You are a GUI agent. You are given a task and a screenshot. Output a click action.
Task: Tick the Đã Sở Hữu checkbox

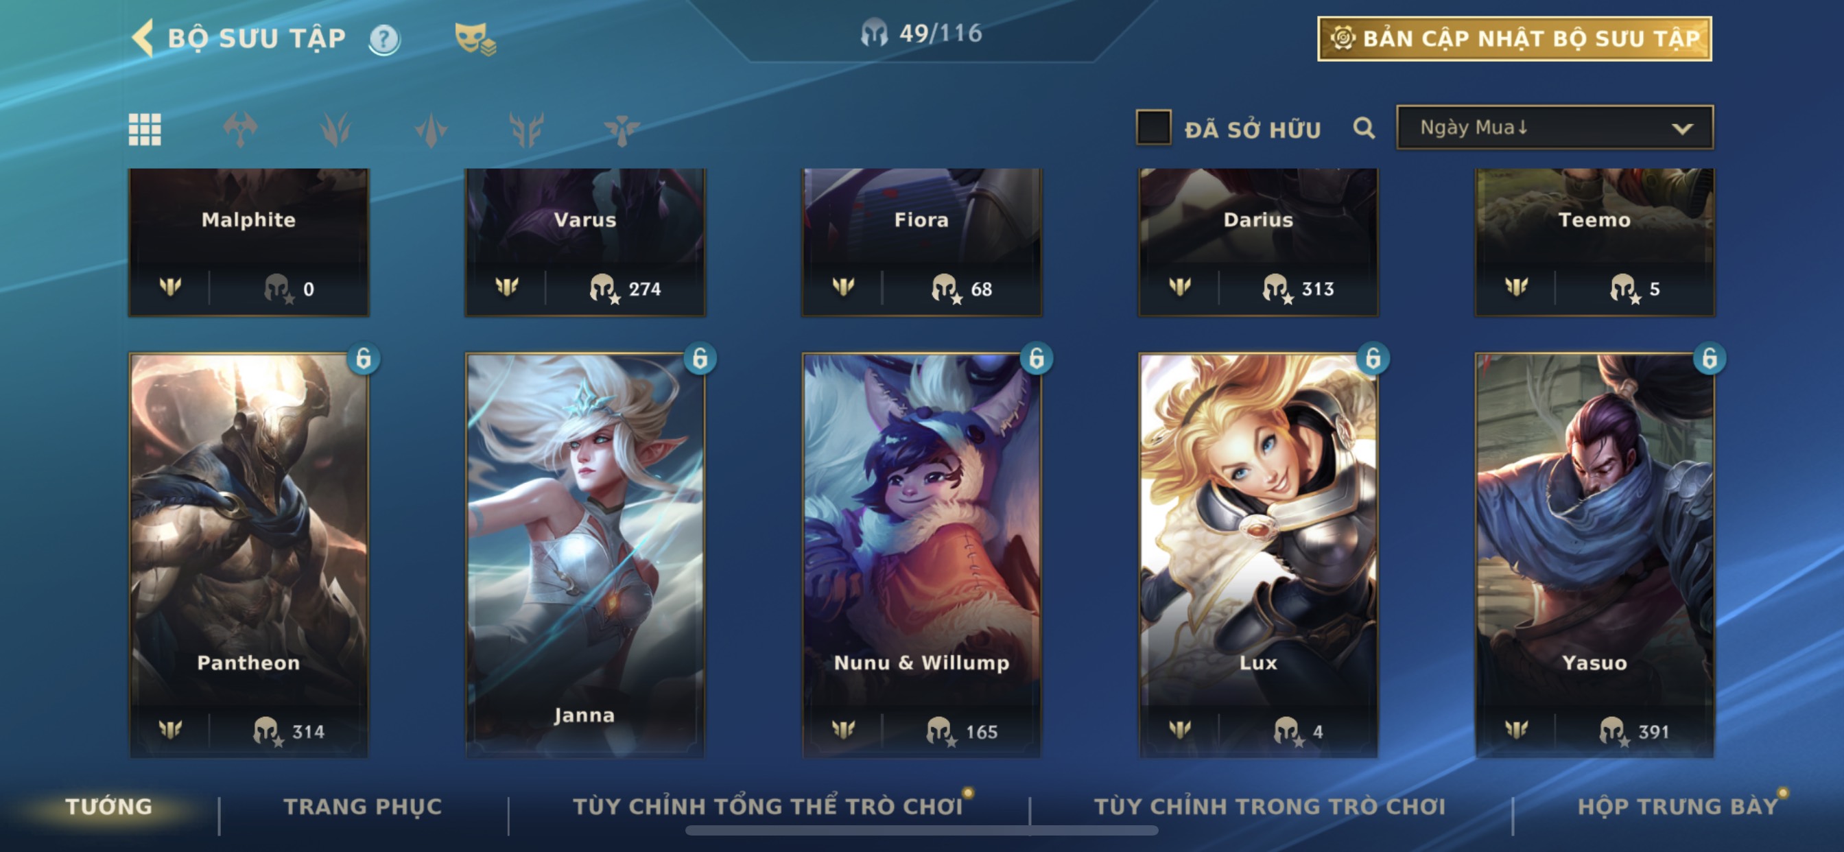coord(1153,128)
